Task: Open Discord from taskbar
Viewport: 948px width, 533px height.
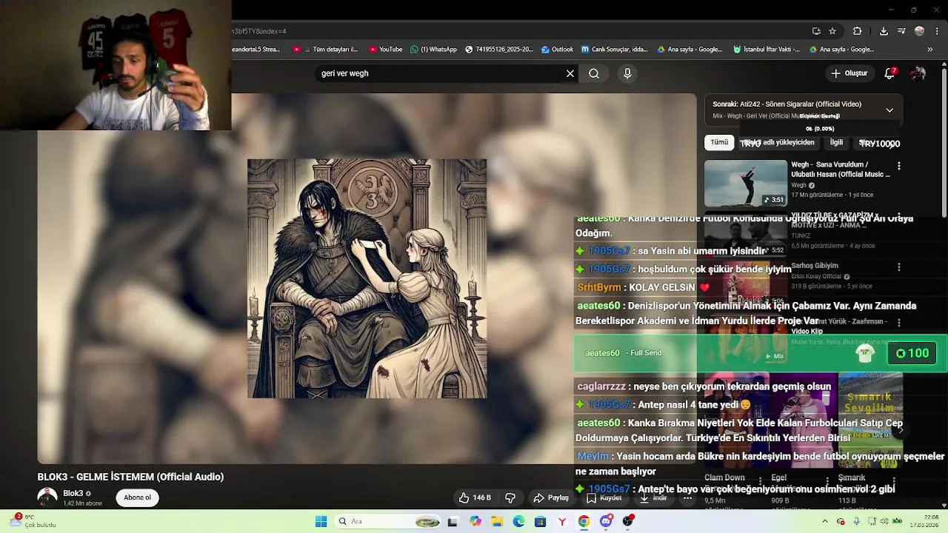Action: pyautogui.click(x=607, y=521)
